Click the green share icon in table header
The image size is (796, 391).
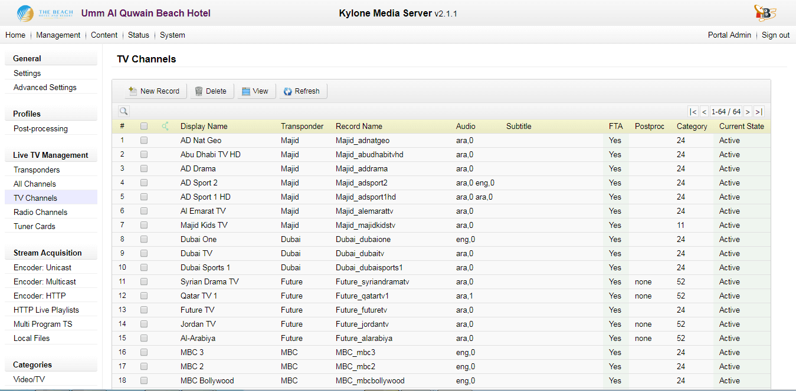tap(165, 126)
